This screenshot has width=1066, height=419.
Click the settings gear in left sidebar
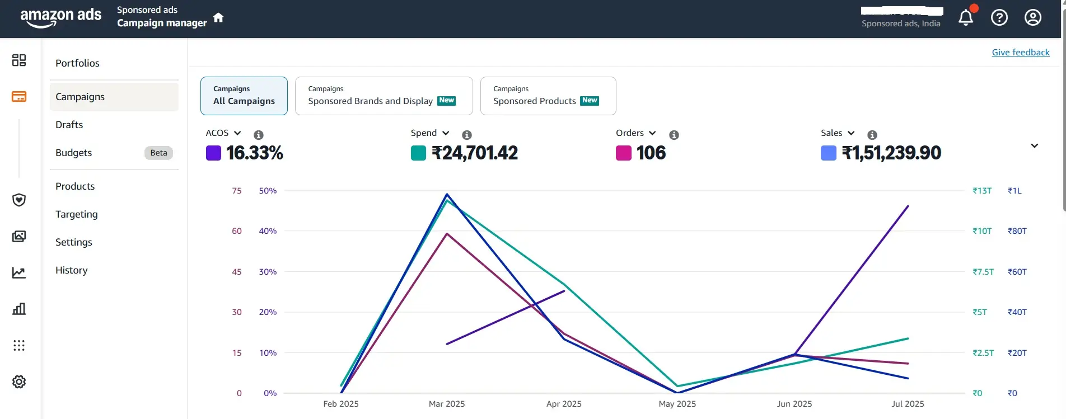click(x=19, y=382)
